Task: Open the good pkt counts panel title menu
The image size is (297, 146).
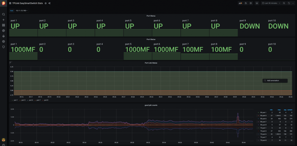Action: coord(151,105)
